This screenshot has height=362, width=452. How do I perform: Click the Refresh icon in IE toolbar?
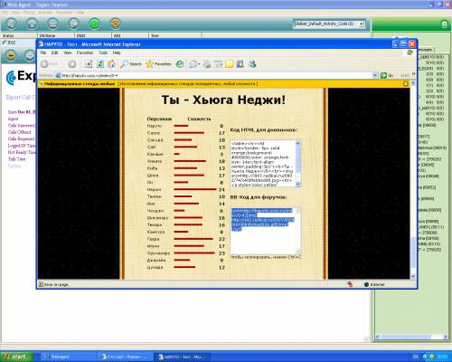(100, 64)
